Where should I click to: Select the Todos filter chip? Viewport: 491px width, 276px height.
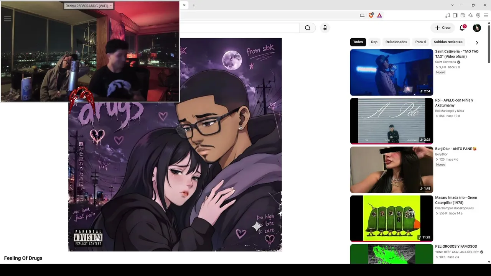(x=358, y=42)
